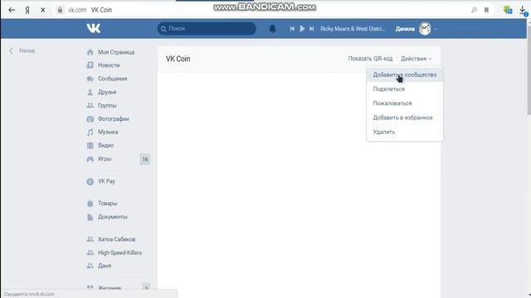Open Ricky Mears track title in player

click(x=353, y=29)
